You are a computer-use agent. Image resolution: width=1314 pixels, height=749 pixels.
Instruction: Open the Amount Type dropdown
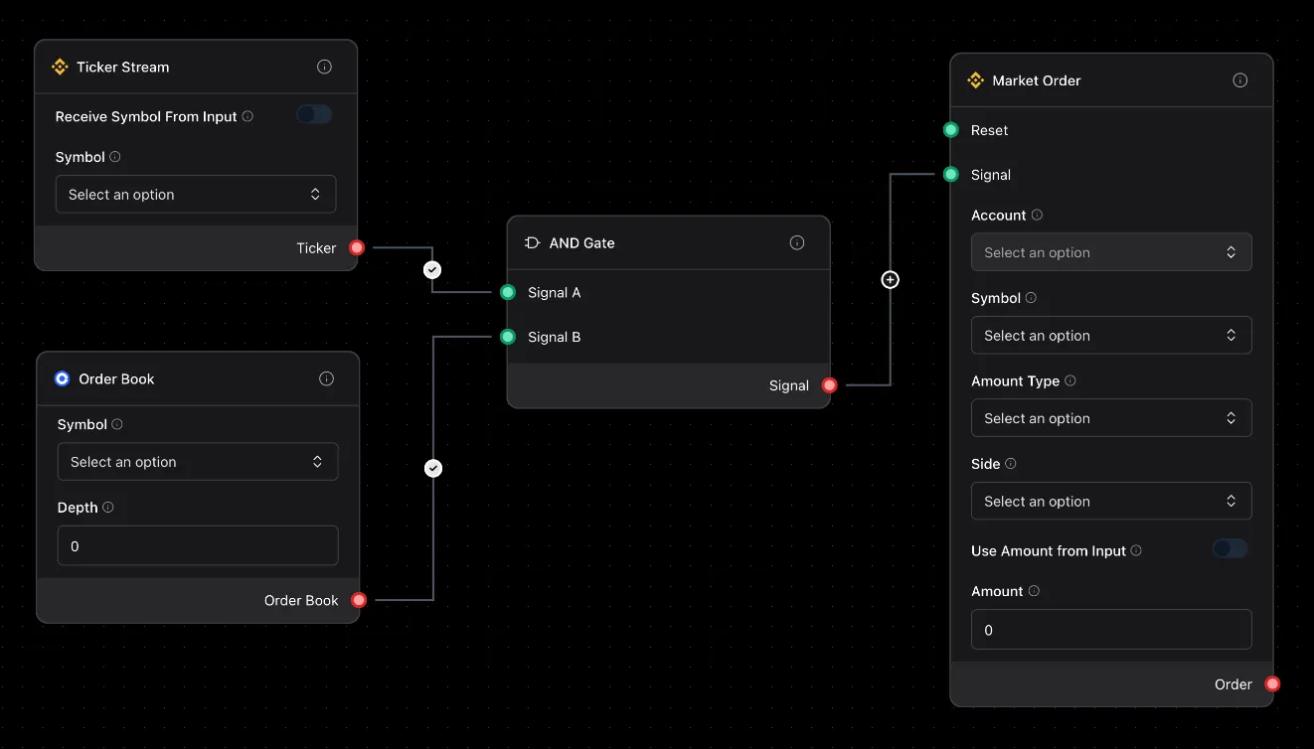1110,418
